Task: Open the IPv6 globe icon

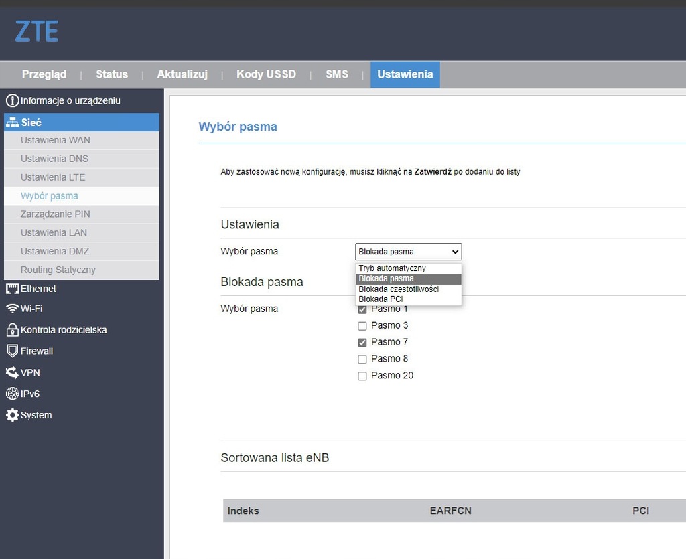Action: tap(12, 394)
